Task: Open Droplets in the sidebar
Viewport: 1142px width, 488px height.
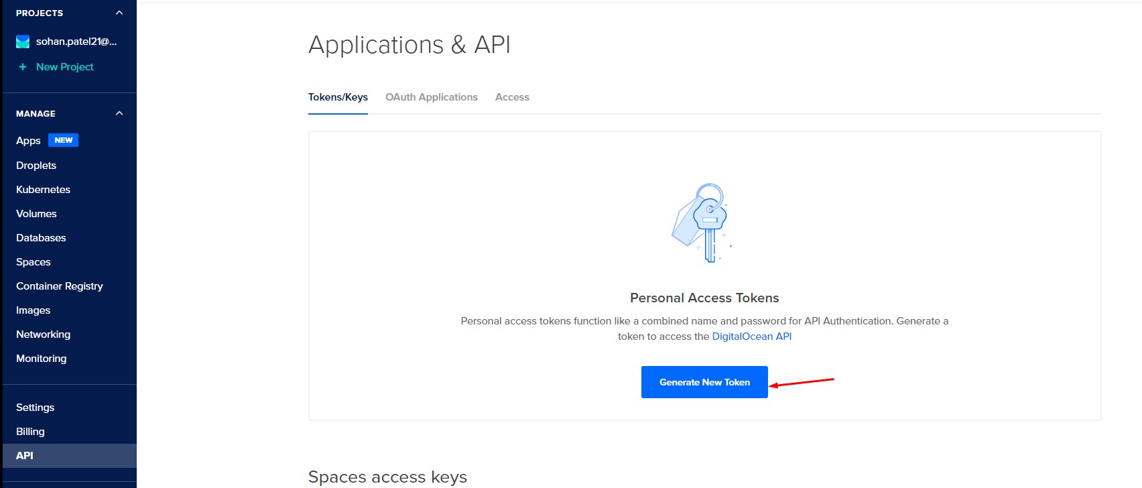Action: tap(36, 166)
